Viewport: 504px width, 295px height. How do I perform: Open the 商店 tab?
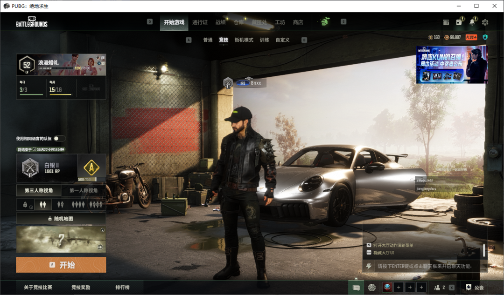(298, 22)
